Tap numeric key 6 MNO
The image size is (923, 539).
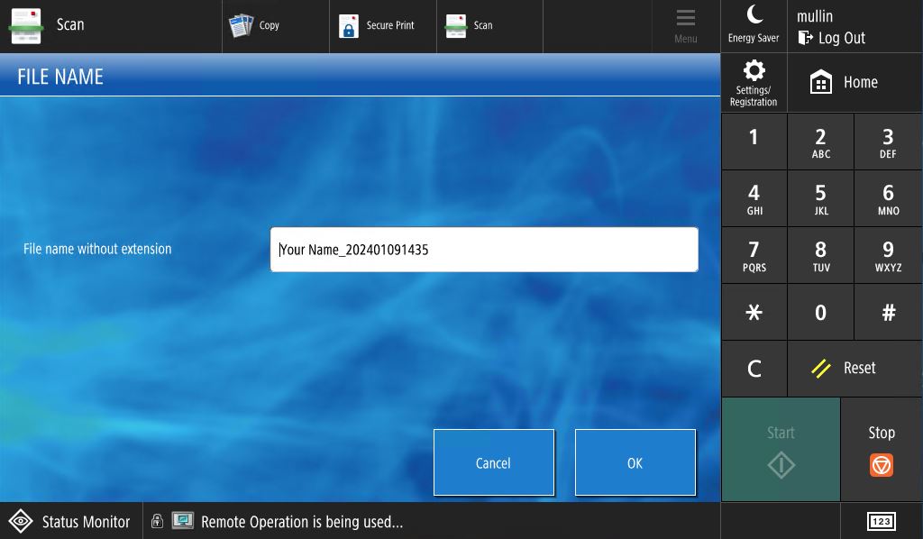[888, 199]
